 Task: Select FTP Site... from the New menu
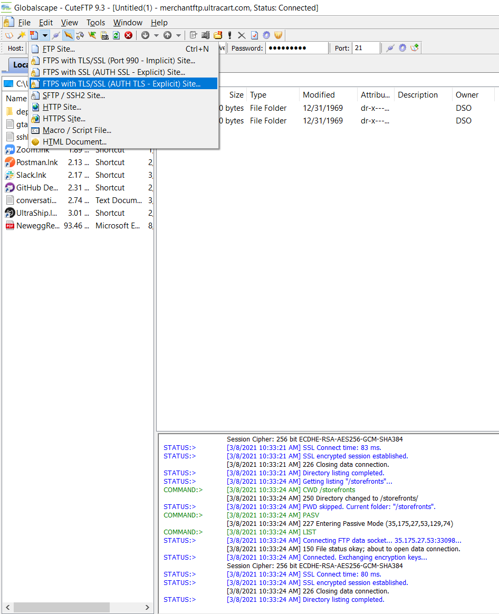click(x=123, y=49)
